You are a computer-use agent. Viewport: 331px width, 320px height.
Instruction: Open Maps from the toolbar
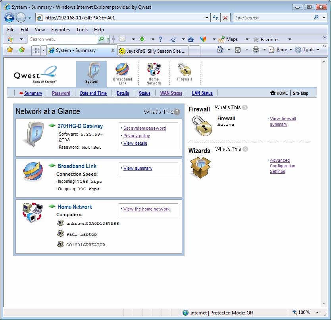[228, 39]
